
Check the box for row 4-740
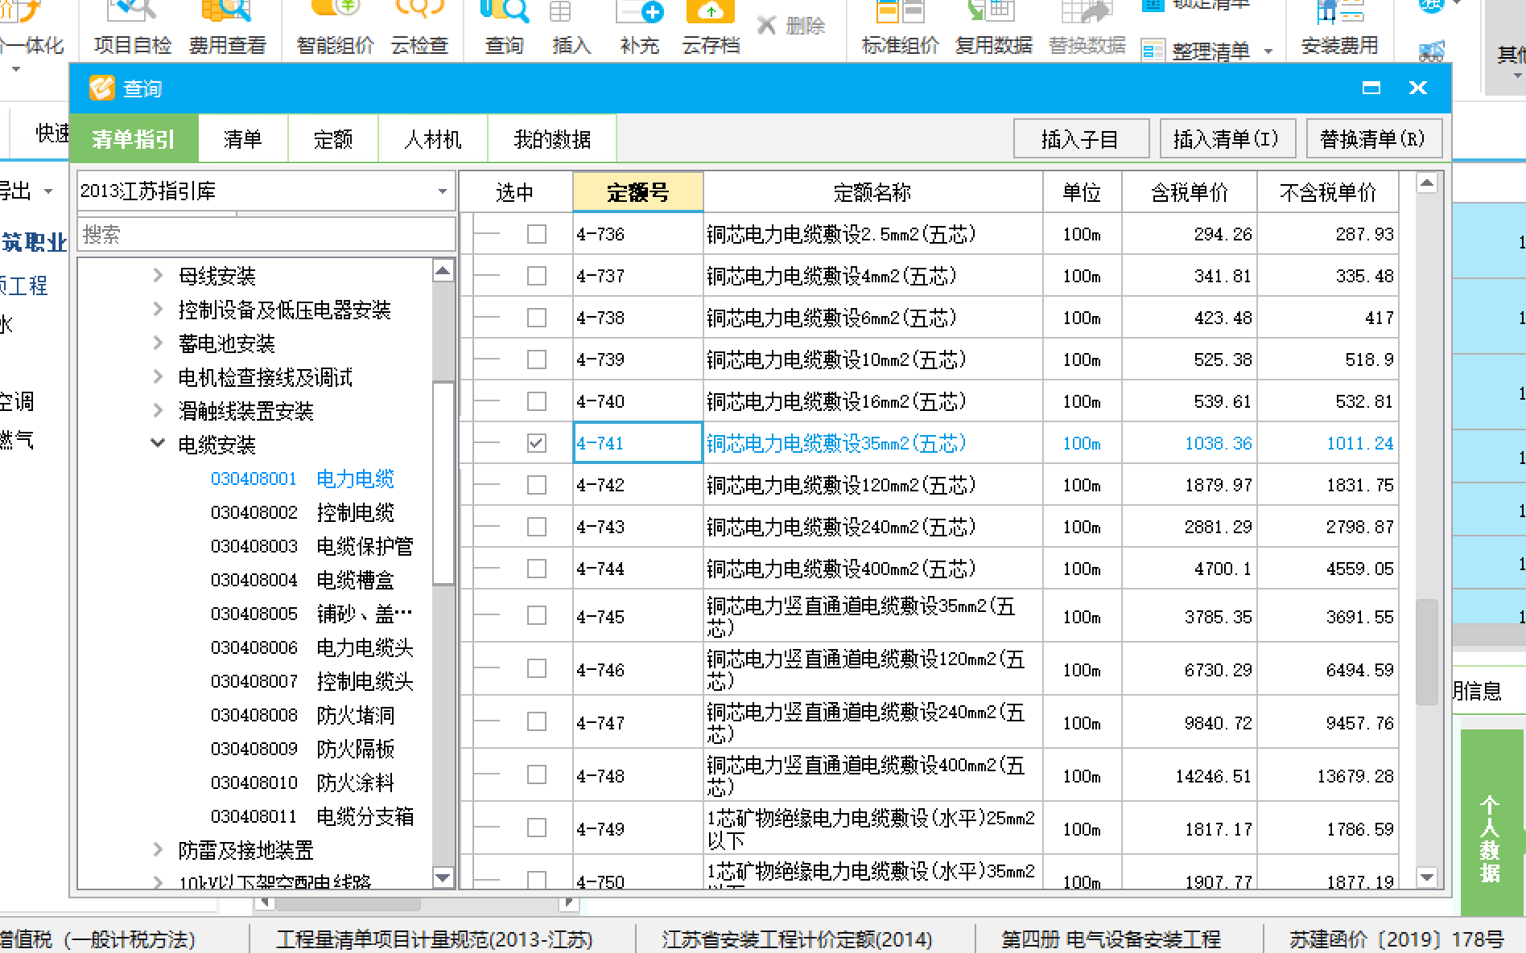click(x=536, y=401)
